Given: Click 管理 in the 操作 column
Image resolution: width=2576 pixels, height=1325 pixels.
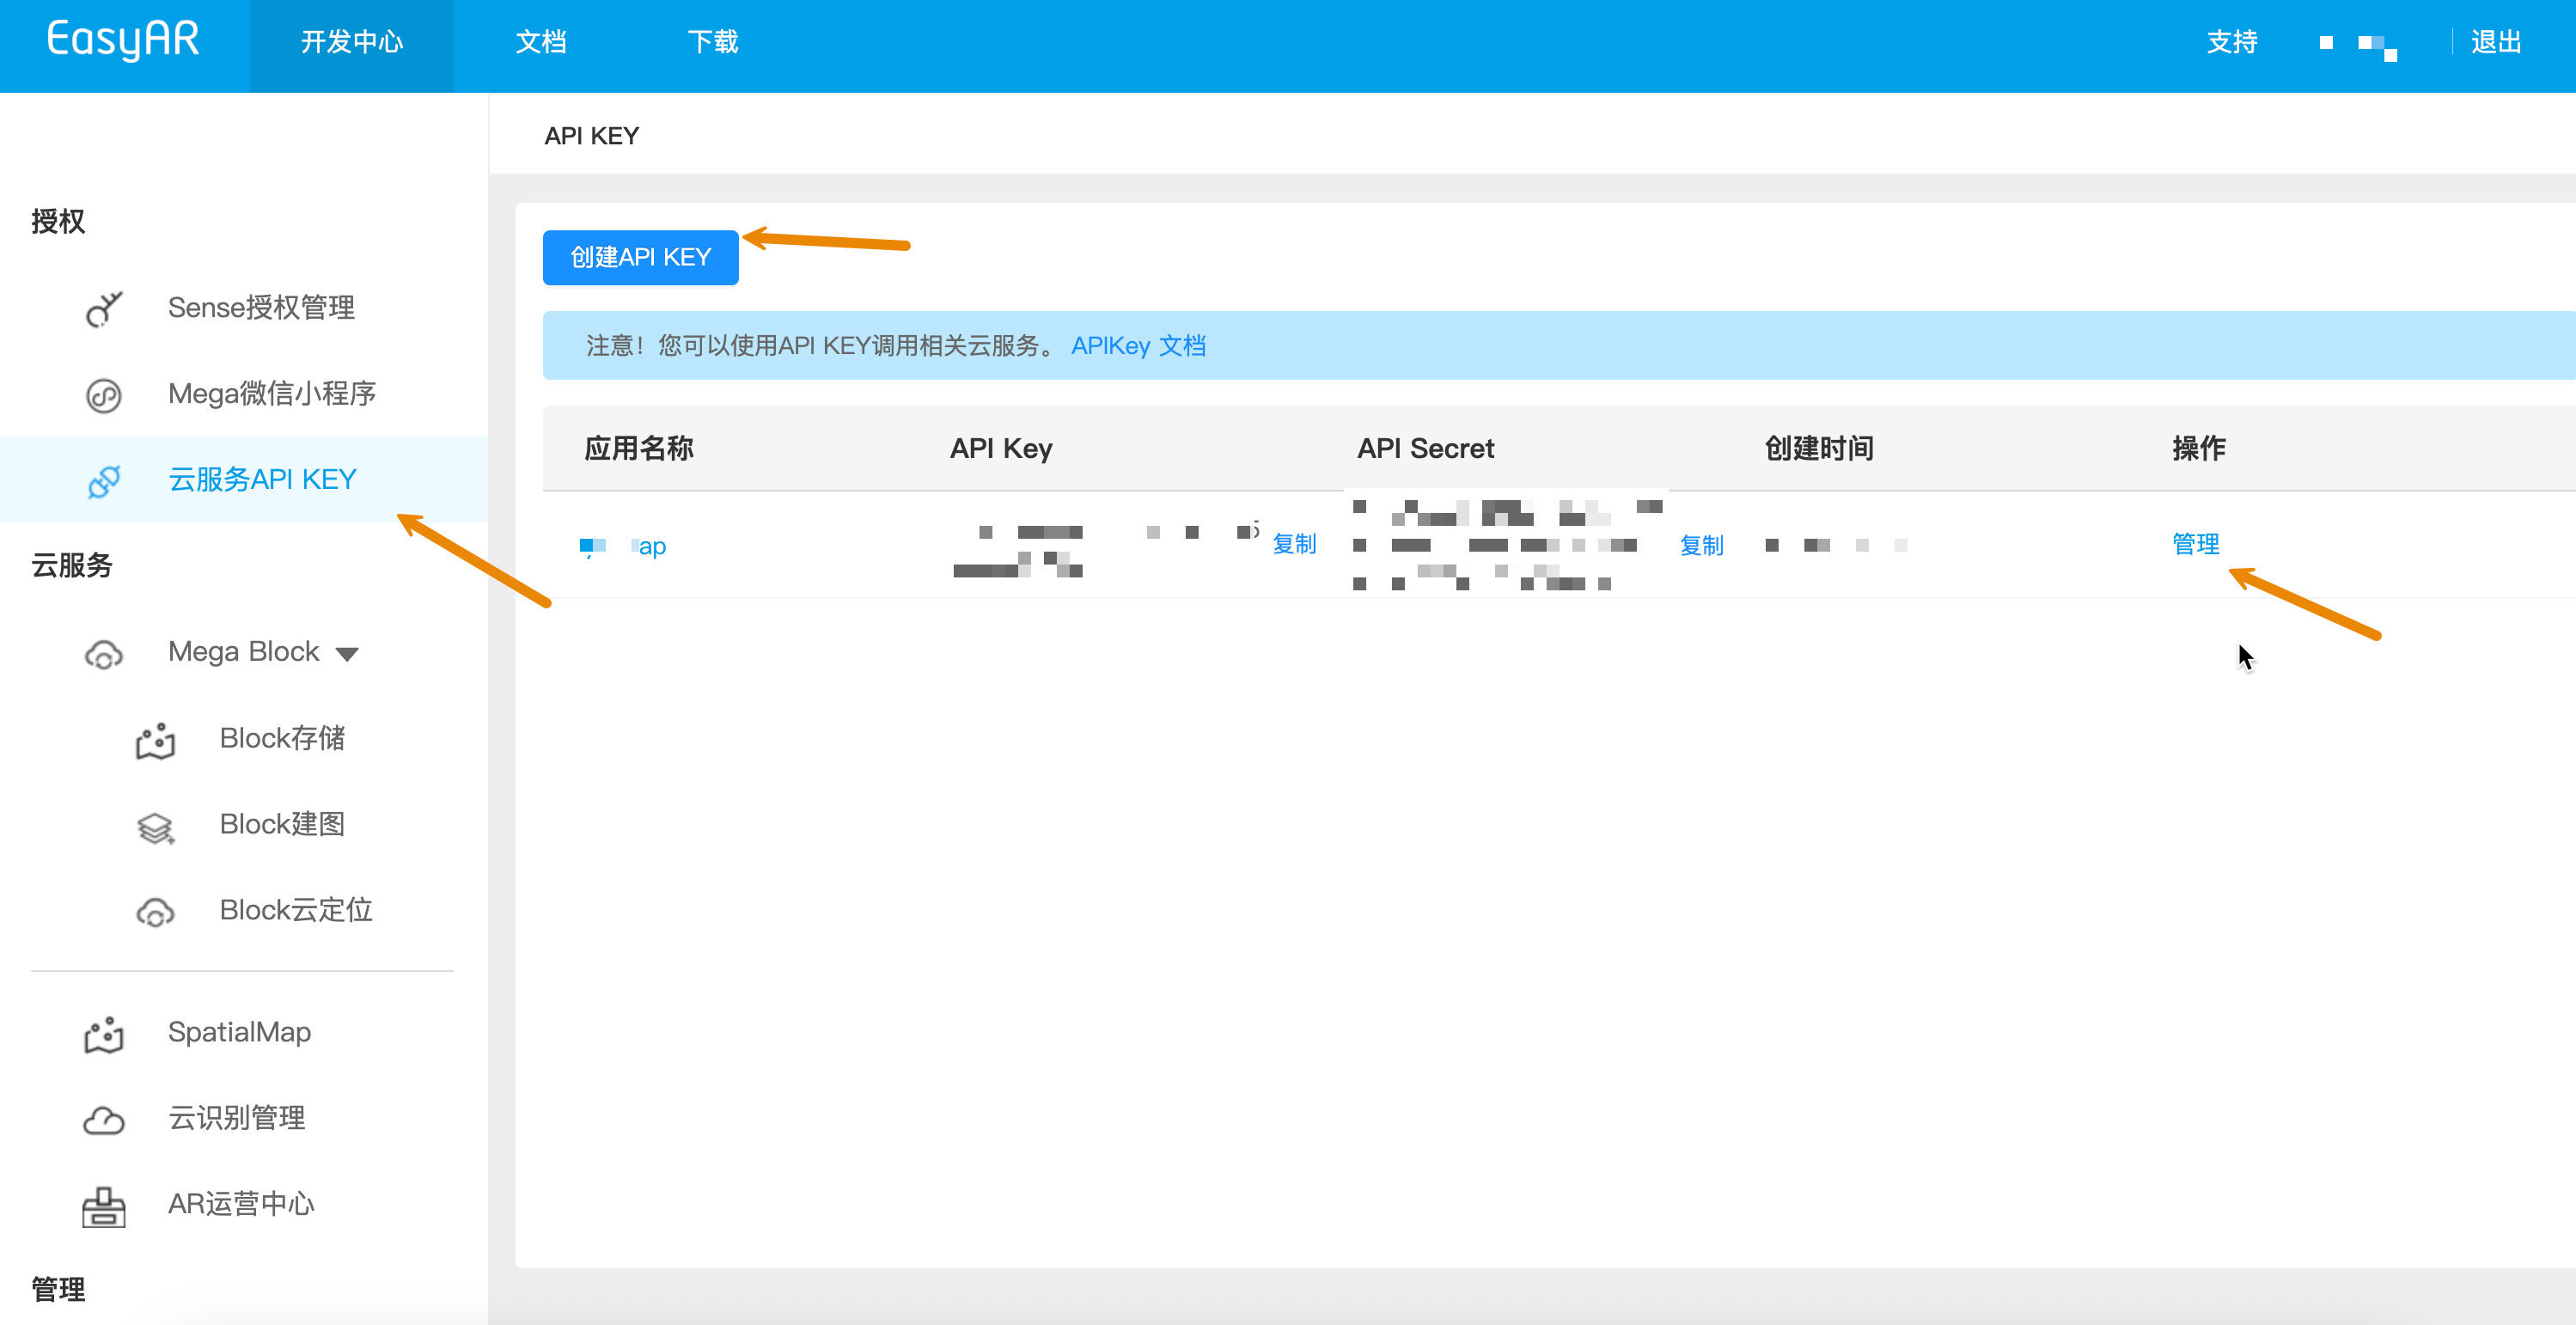Looking at the screenshot, I should coord(2195,544).
